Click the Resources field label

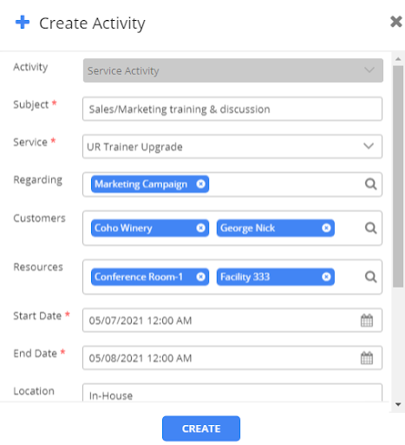click(38, 267)
